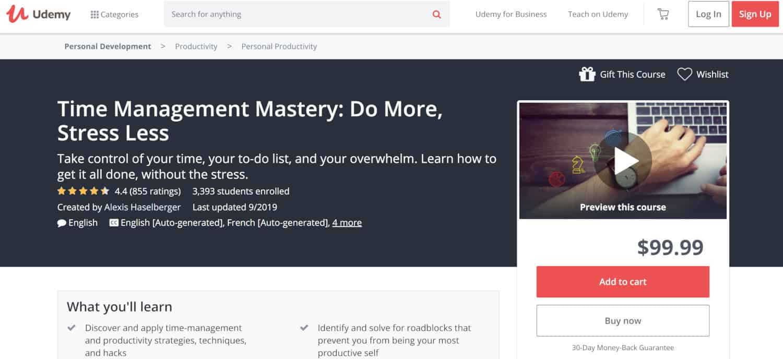Click checkmark beside 'Identify and solve for roadblocks'
Image resolution: width=783 pixels, height=359 pixels.
click(x=304, y=328)
